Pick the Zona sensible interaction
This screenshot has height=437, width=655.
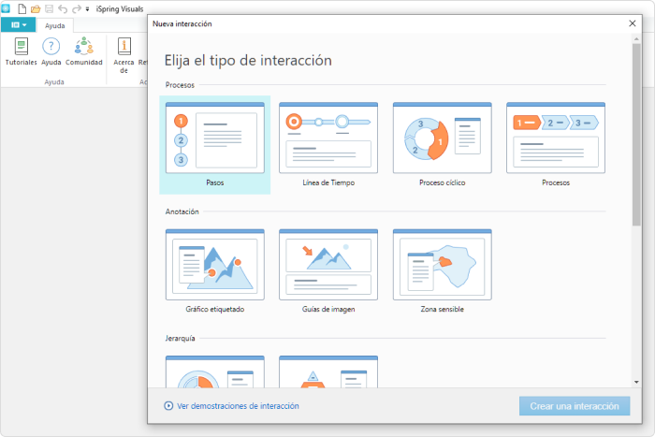click(442, 271)
